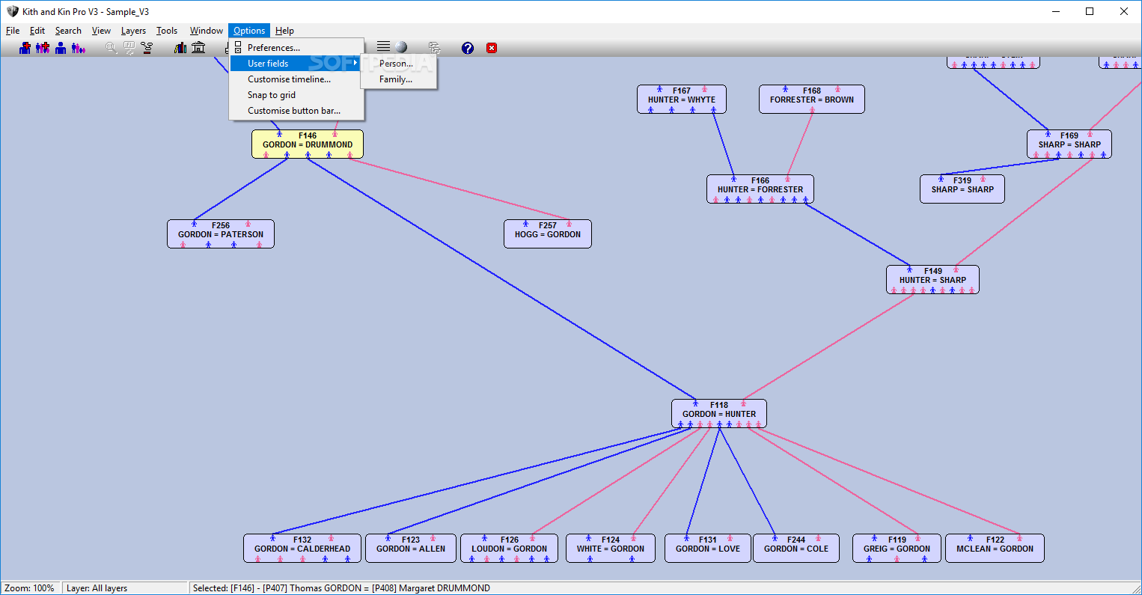
Task: Select family box F118 GORDON = HUNTER
Action: 719,414
